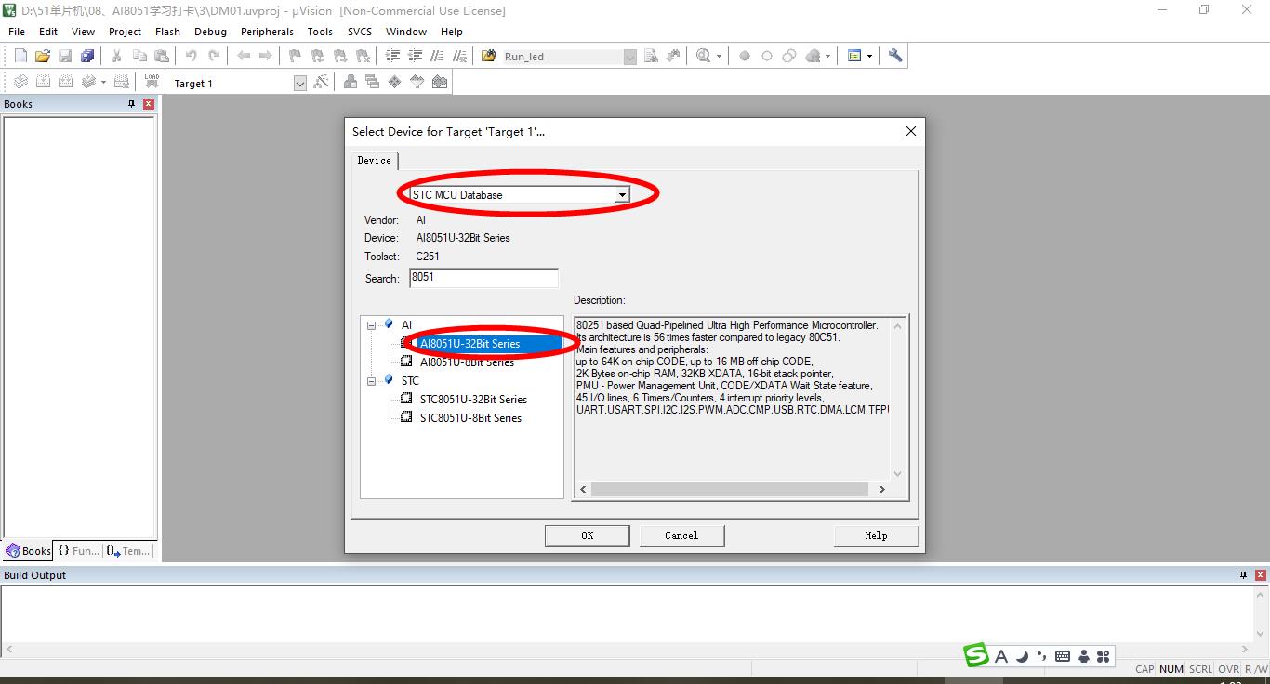Click the Copy icon in the toolbar
Viewport: 1270px width, 684px height.
139,56
